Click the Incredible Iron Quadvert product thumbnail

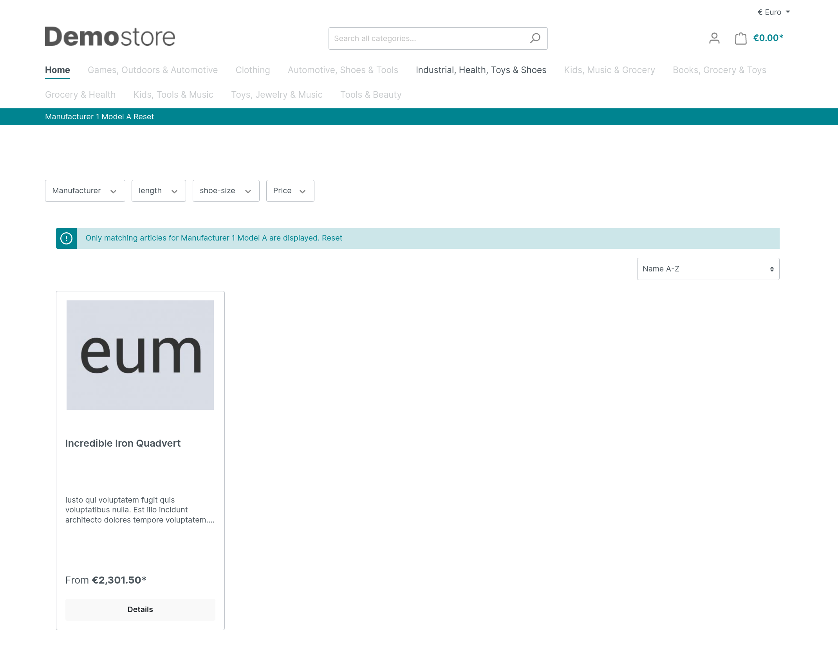[140, 354]
